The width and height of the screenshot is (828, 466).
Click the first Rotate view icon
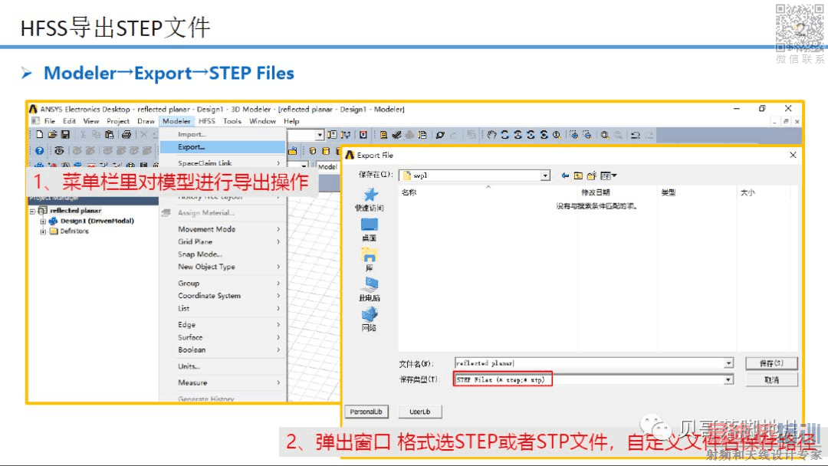pyautogui.click(x=504, y=135)
